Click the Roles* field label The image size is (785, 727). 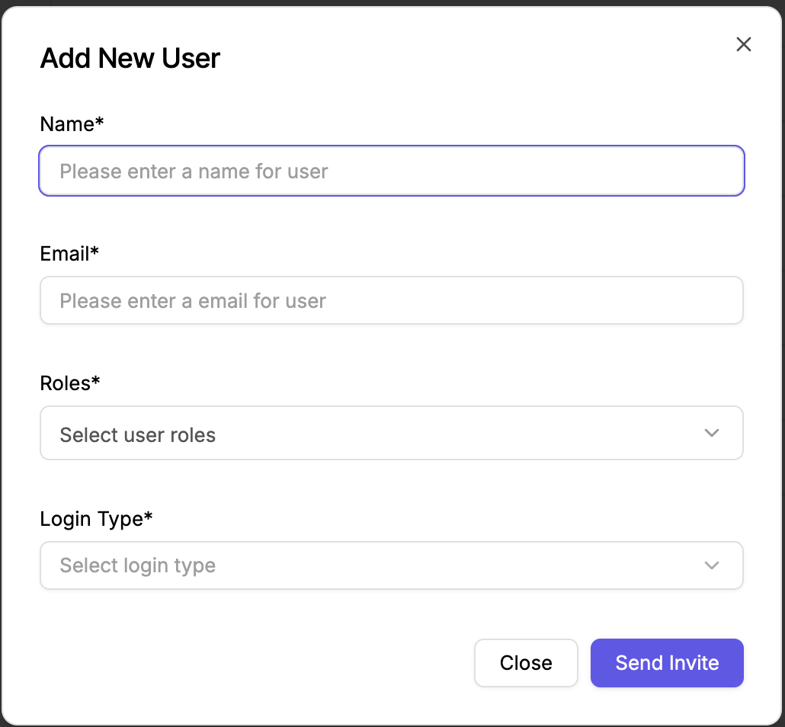69,383
